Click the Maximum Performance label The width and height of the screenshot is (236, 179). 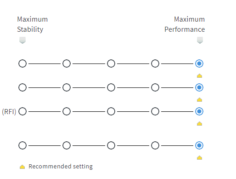185,24
